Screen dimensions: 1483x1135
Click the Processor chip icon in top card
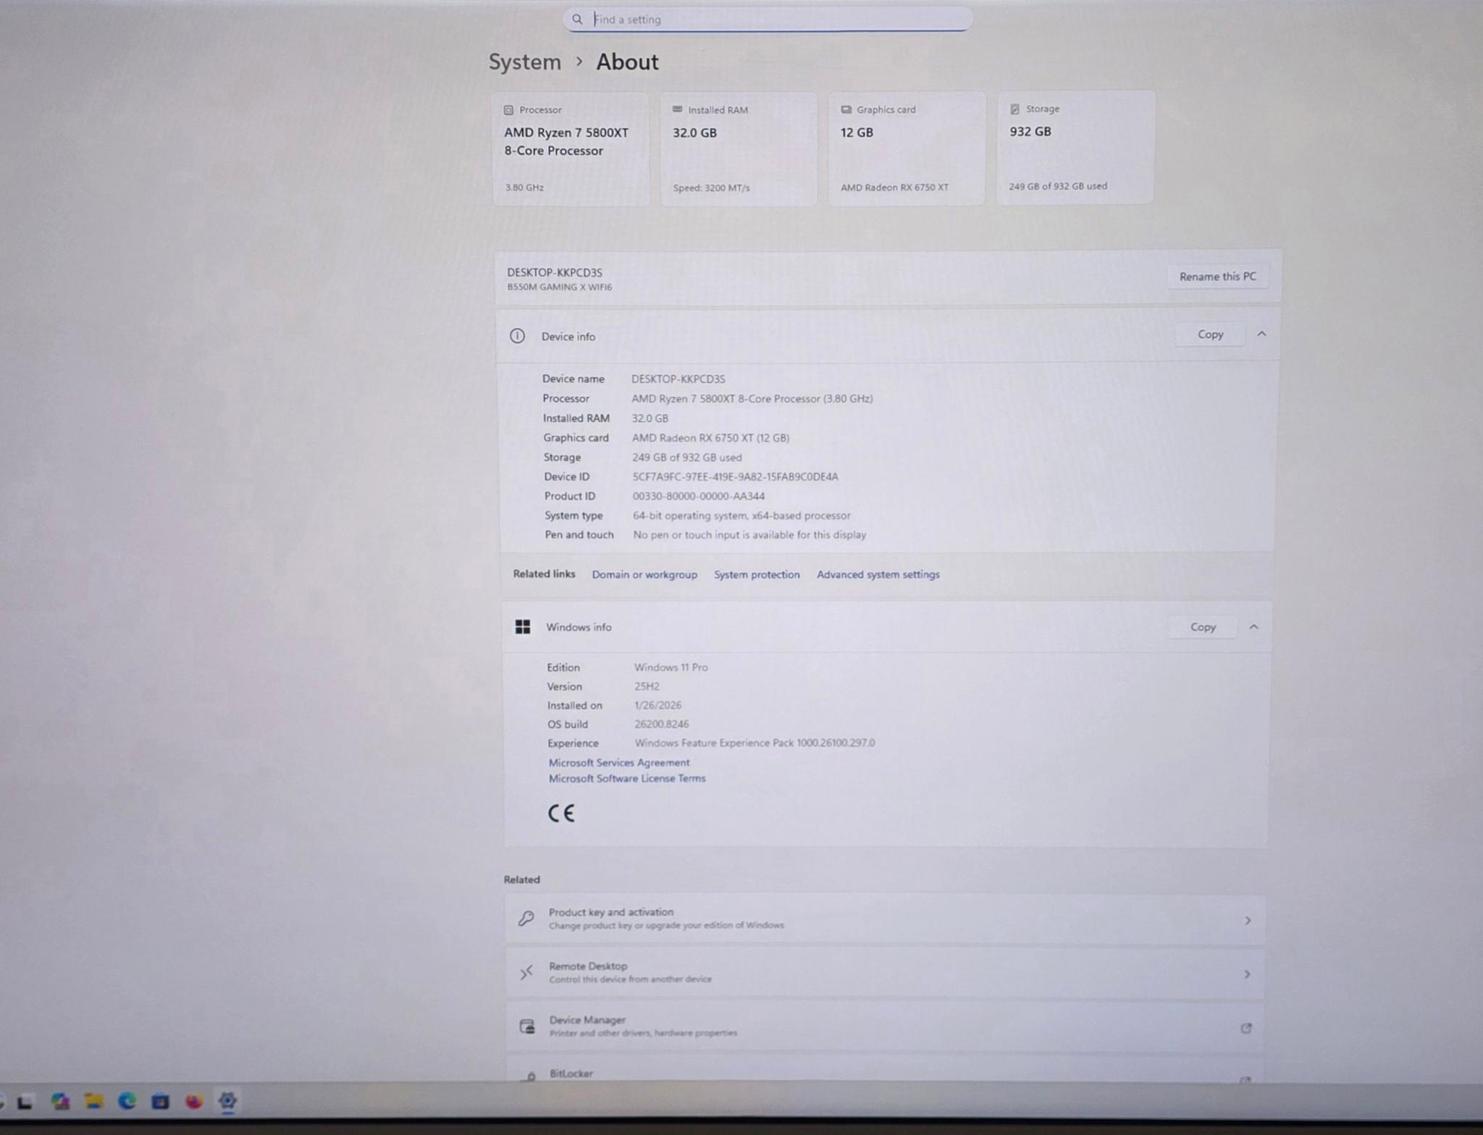click(508, 110)
